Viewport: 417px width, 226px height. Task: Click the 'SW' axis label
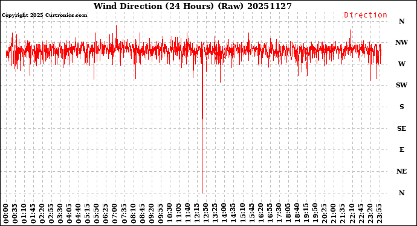[x=401, y=85]
